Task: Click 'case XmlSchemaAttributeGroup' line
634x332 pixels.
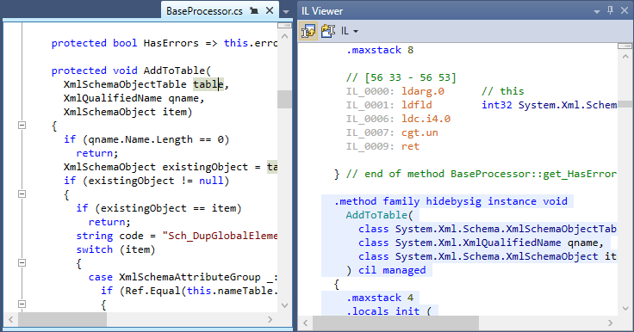Action: coord(183,277)
